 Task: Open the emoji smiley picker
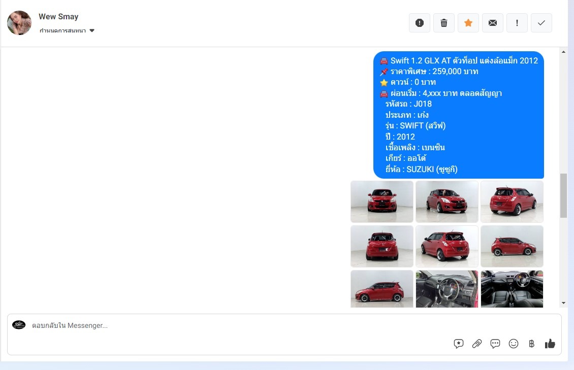513,344
